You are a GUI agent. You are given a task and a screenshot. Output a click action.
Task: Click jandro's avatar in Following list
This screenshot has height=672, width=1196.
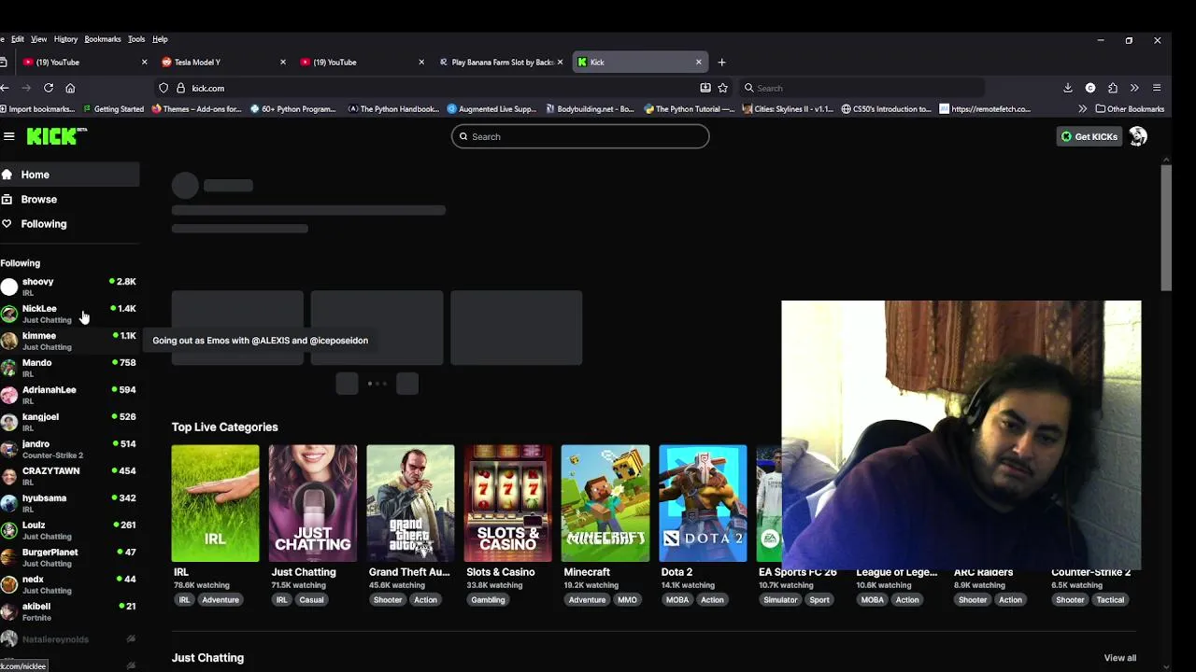9,449
